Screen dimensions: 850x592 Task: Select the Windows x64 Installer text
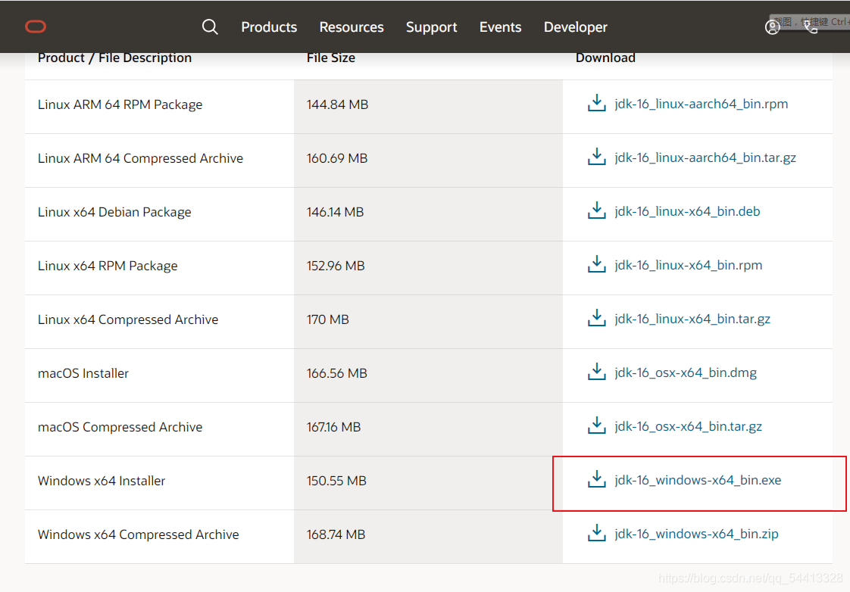pos(102,481)
